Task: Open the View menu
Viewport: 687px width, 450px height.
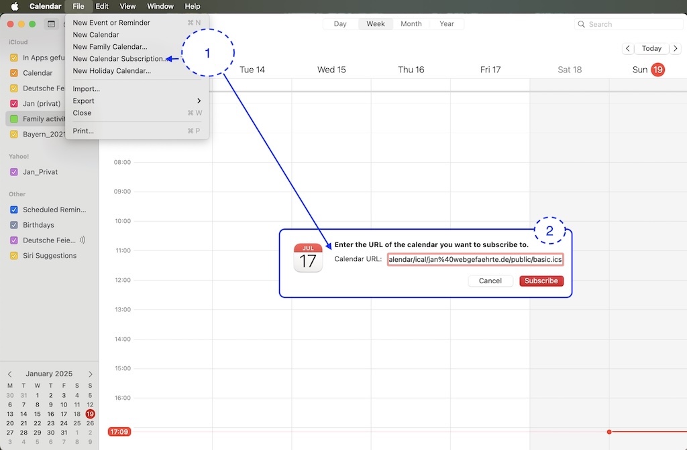Action: click(x=127, y=6)
